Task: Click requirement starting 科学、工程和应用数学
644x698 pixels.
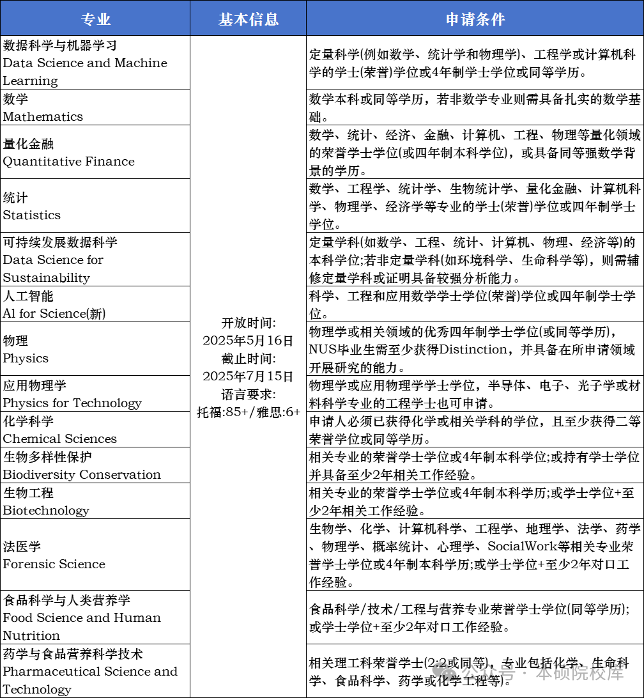Action: [475, 304]
